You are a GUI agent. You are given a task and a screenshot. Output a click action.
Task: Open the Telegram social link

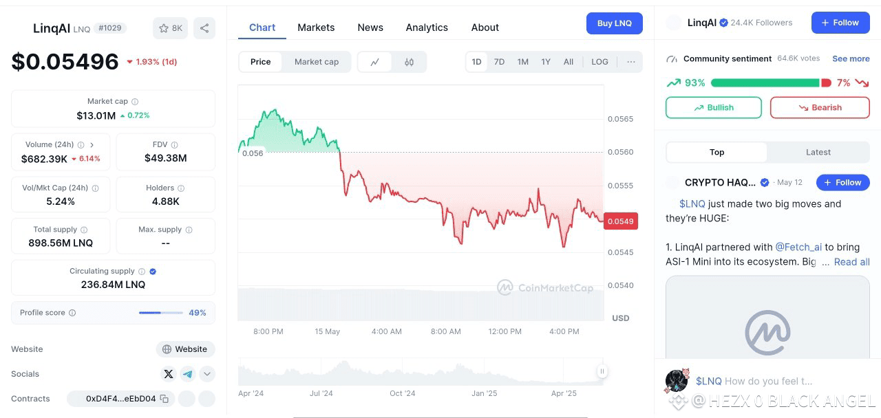click(x=188, y=374)
